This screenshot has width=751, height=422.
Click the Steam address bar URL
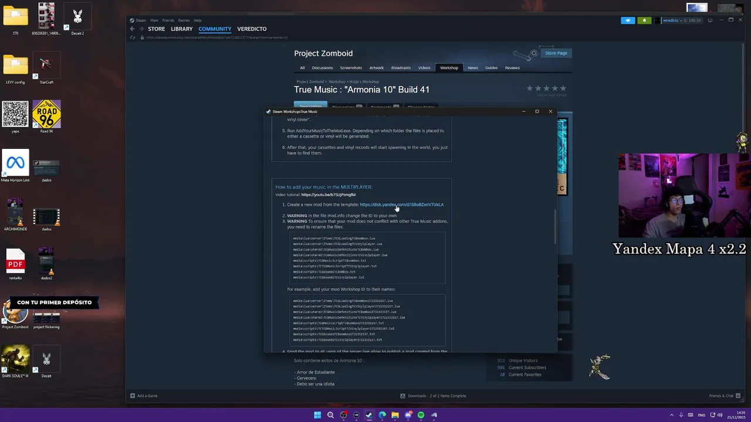coord(216,38)
